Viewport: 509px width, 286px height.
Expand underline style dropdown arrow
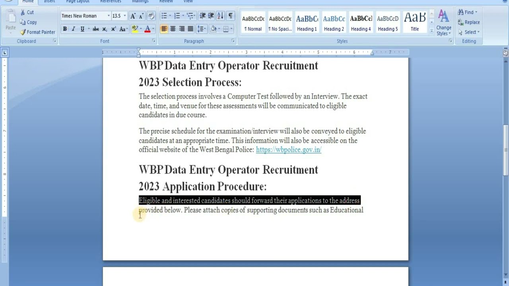click(88, 29)
